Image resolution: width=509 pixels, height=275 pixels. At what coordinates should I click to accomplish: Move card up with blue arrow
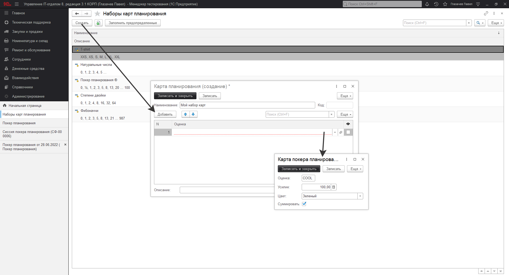coord(186,114)
